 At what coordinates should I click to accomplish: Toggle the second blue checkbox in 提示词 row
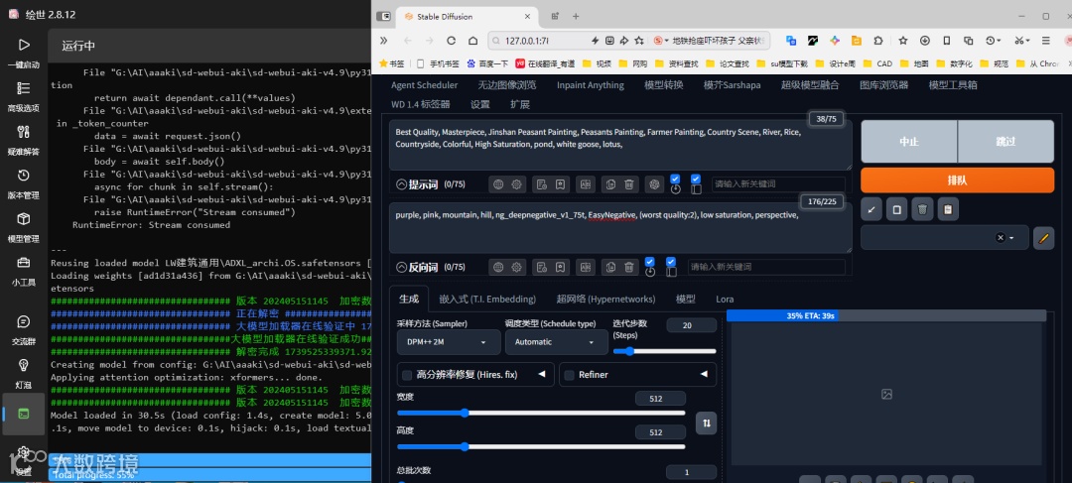(x=696, y=179)
